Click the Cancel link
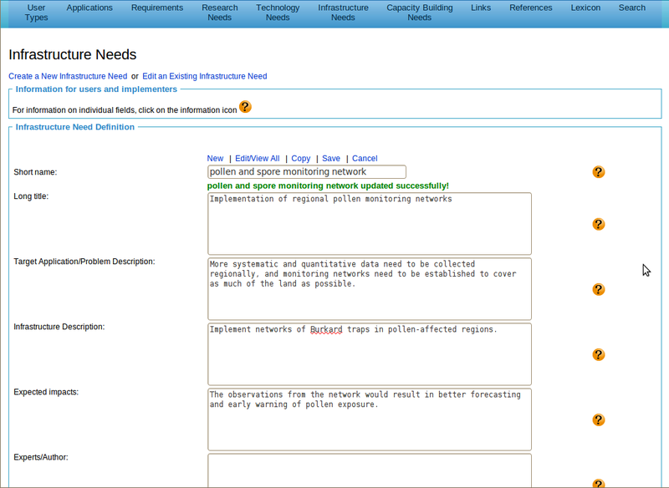The width and height of the screenshot is (669, 488). point(365,158)
